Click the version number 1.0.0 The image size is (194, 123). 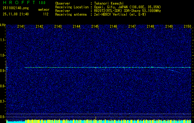(x=42, y=3)
